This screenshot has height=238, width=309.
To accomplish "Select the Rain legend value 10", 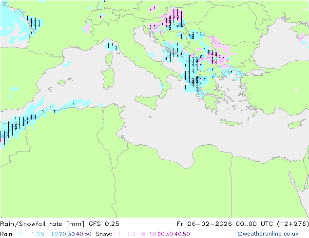I will coord(54,234).
